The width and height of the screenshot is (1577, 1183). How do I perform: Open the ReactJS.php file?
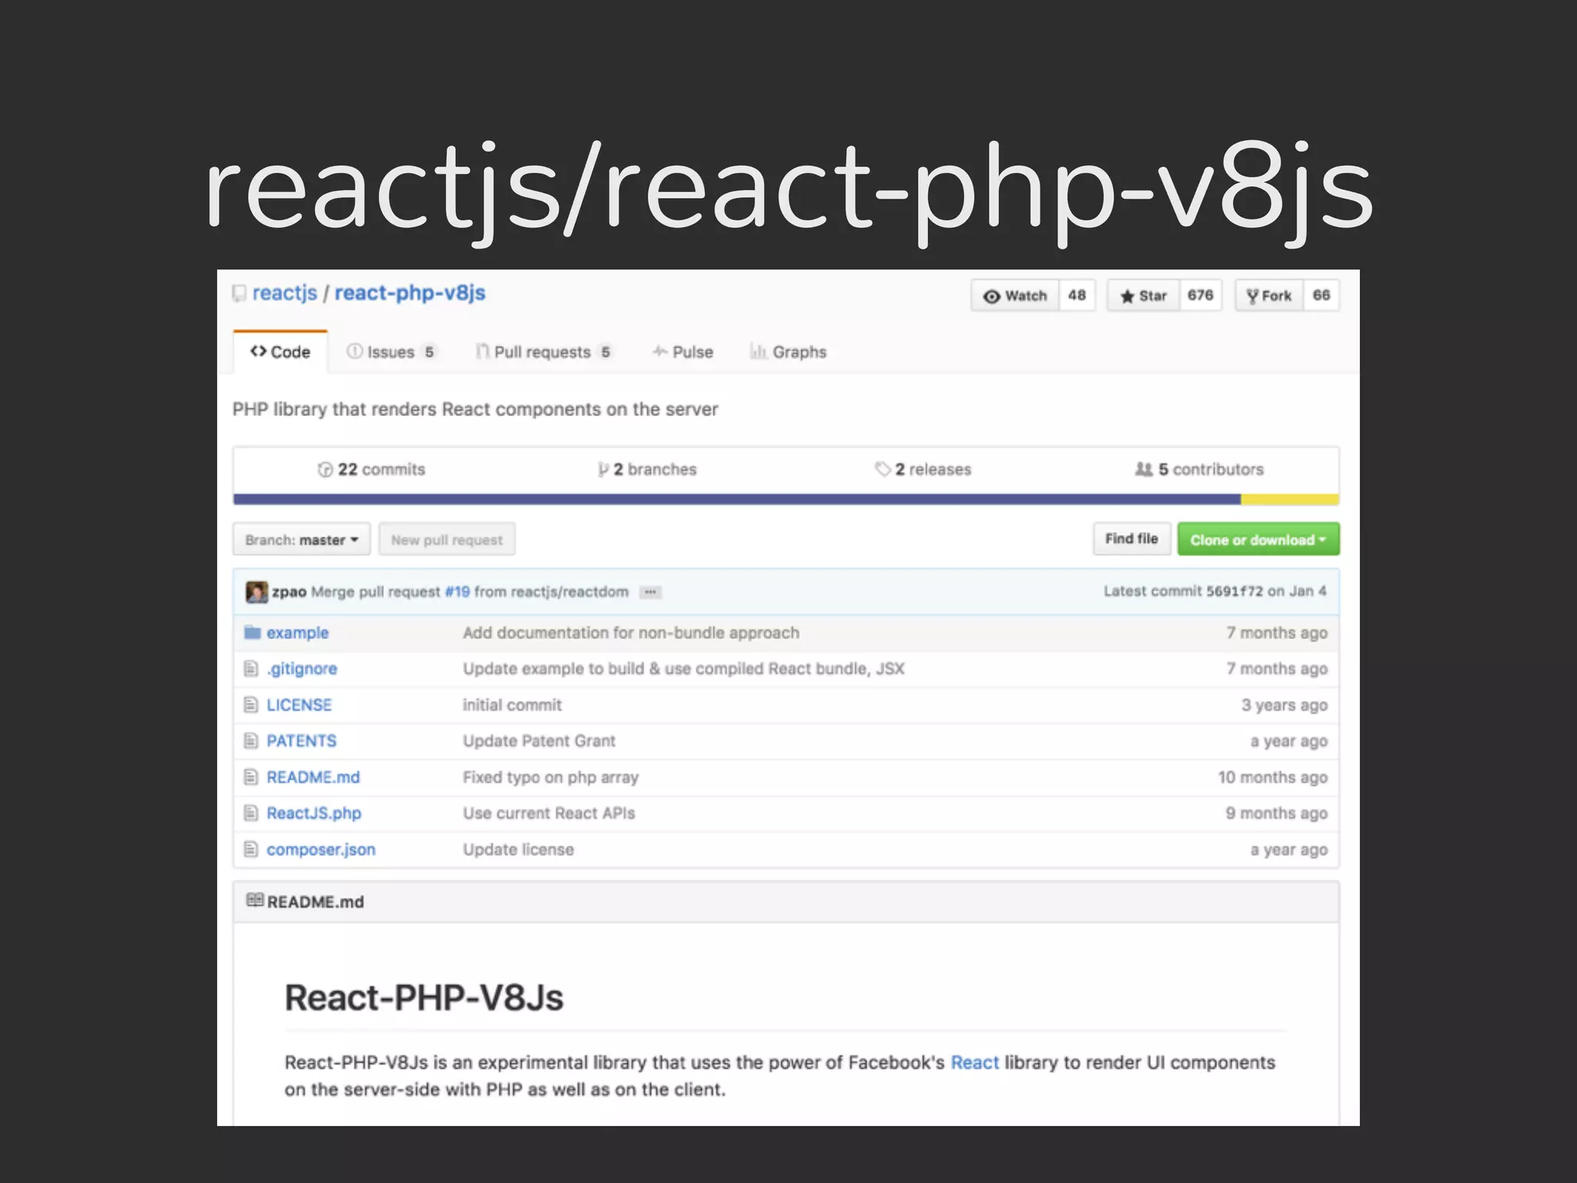pyautogui.click(x=313, y=813)
